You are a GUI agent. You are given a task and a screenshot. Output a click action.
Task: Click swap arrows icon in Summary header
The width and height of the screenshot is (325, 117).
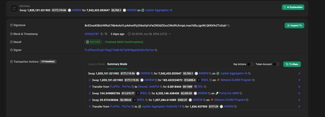pyautogui.click(x=14, y=8)
